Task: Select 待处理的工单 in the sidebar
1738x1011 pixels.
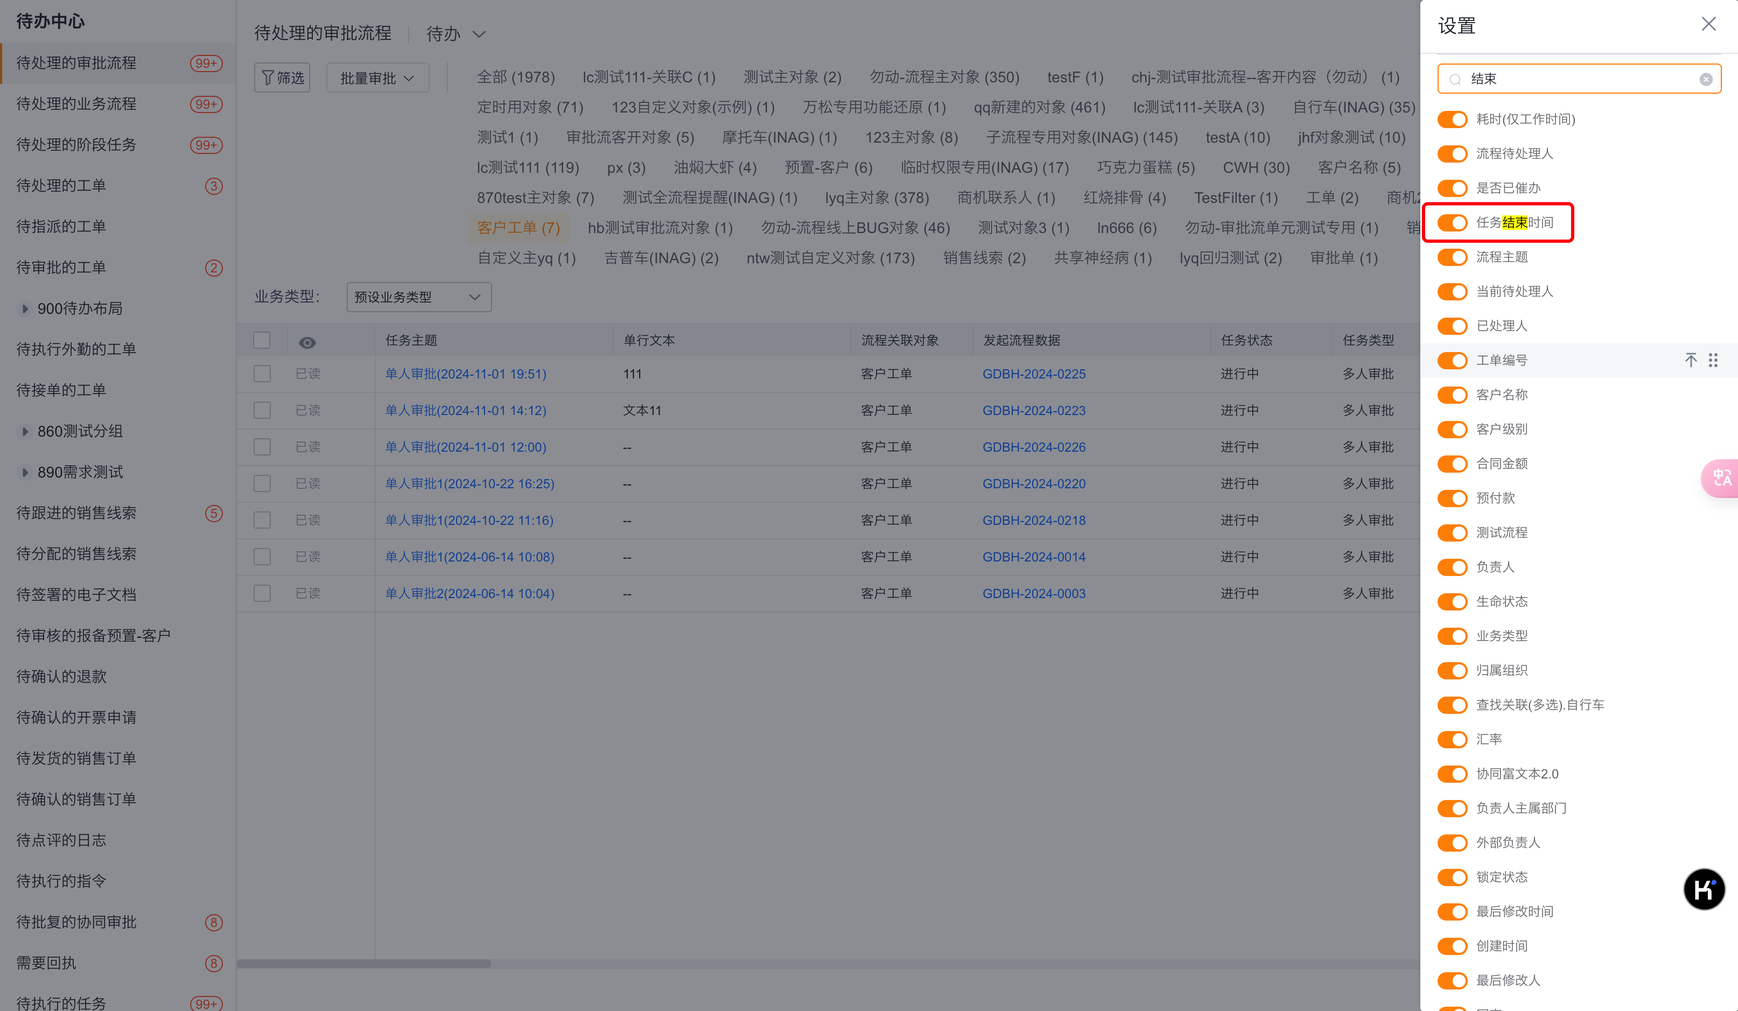Action: click(61, 186)
